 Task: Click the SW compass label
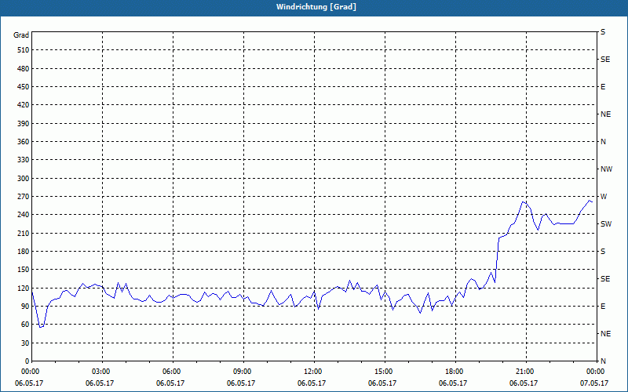(606, 224)
